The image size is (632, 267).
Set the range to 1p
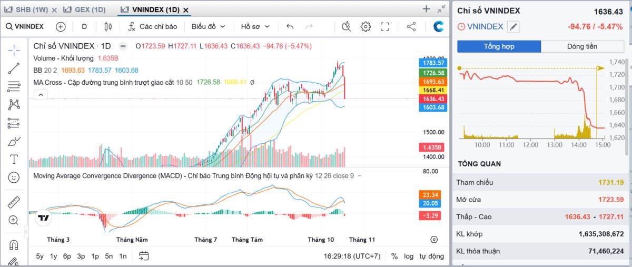tap(95, 256)
